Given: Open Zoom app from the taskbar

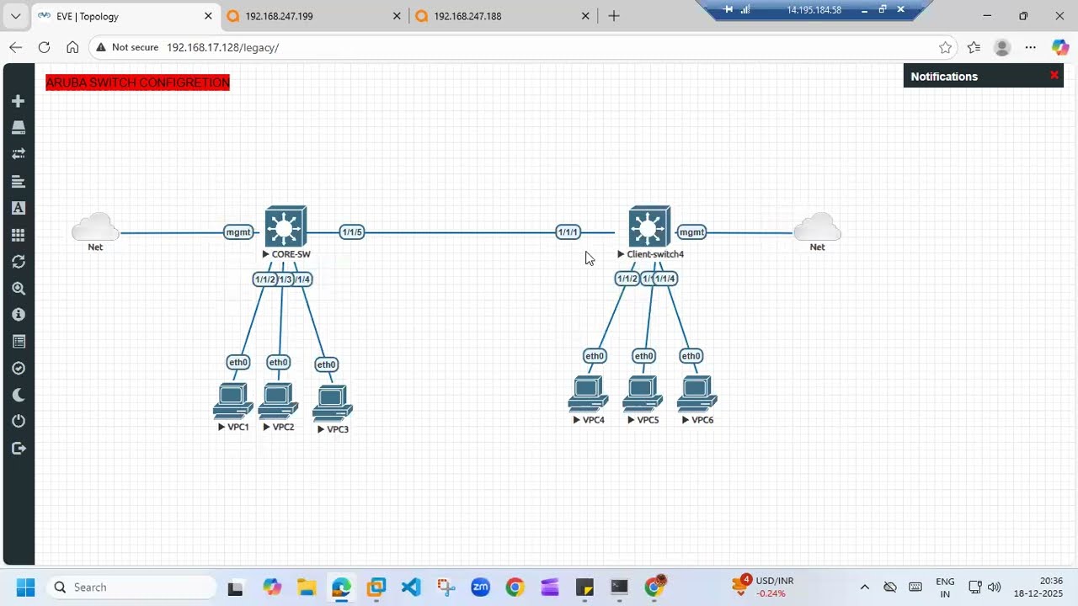Looking at the screenshot, I should [x=480, y=587].
